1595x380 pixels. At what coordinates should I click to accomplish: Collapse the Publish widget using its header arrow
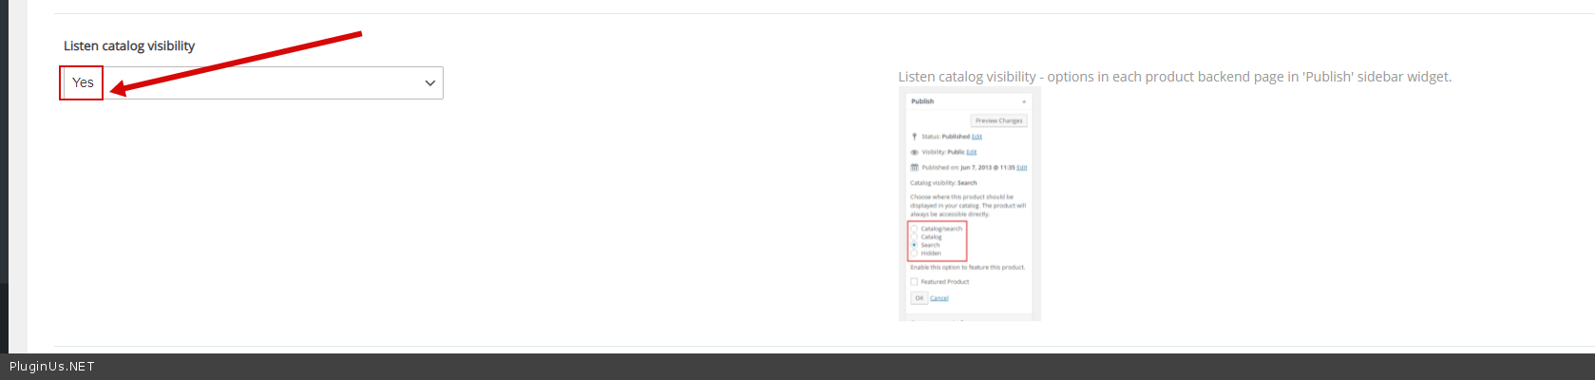point(1024,101)
